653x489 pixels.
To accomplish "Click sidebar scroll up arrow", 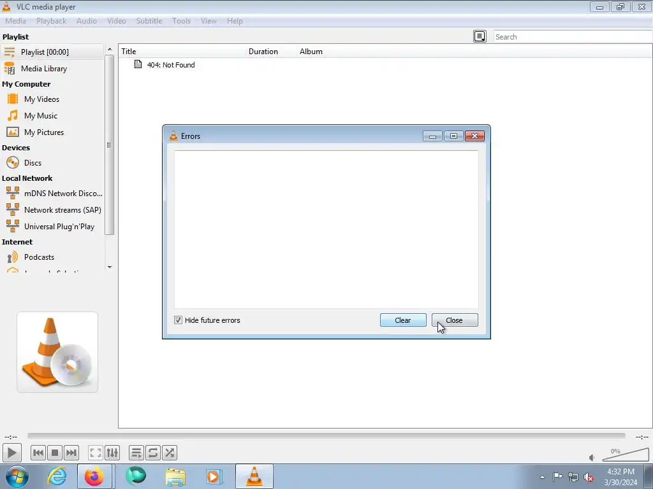I will pyautogui.click(x=110, y=49).
